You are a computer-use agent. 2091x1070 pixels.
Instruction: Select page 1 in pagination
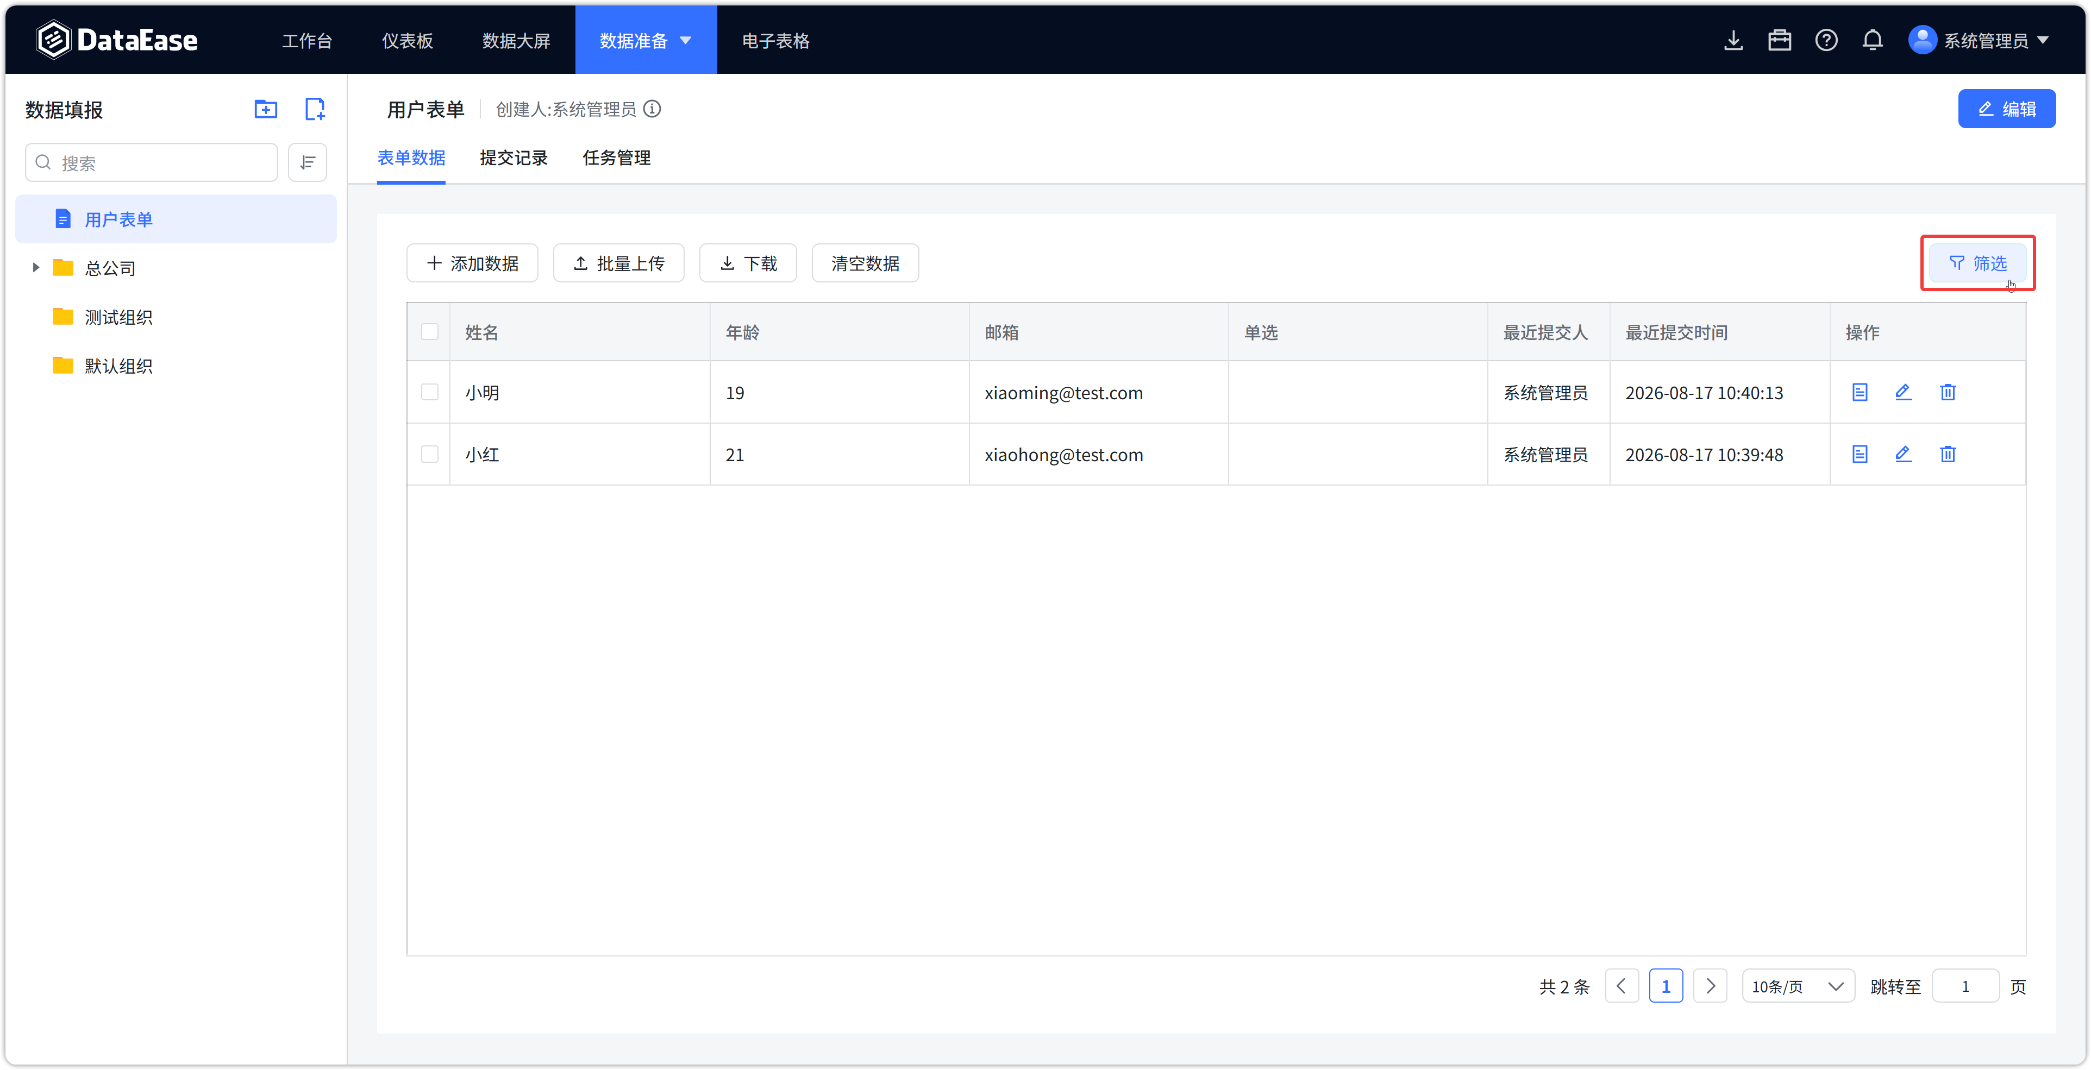point(1666,986)
